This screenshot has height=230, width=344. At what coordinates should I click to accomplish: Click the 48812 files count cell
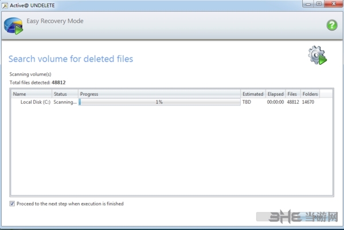293,102
